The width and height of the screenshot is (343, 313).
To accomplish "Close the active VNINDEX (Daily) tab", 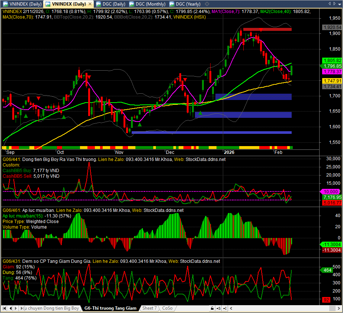I will (x=90, y=4).
